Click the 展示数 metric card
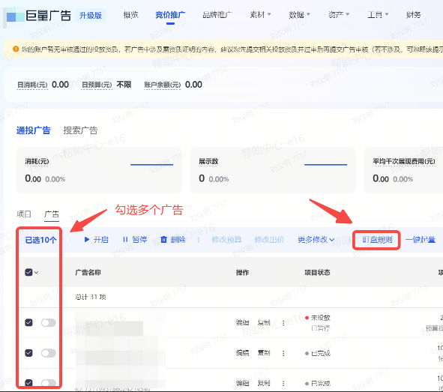 tap(273, 170)
